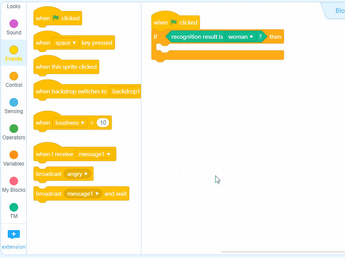Image resolution: width=345 pixels, height=258 pixels.
Task: Open the backdrop1 dropdown in palette block
Action: 125,91
